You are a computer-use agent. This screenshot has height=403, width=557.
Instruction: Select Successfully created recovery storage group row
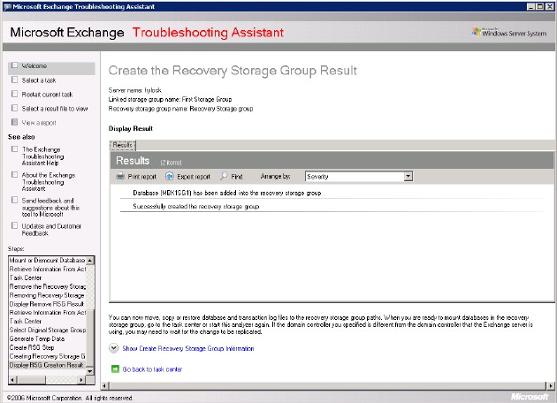tap(332, 206)
